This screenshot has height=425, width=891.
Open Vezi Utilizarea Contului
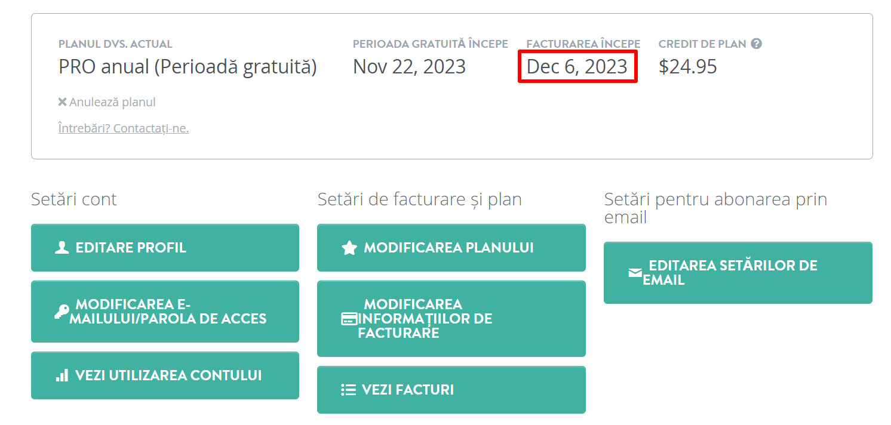click(x=165, y=375)
